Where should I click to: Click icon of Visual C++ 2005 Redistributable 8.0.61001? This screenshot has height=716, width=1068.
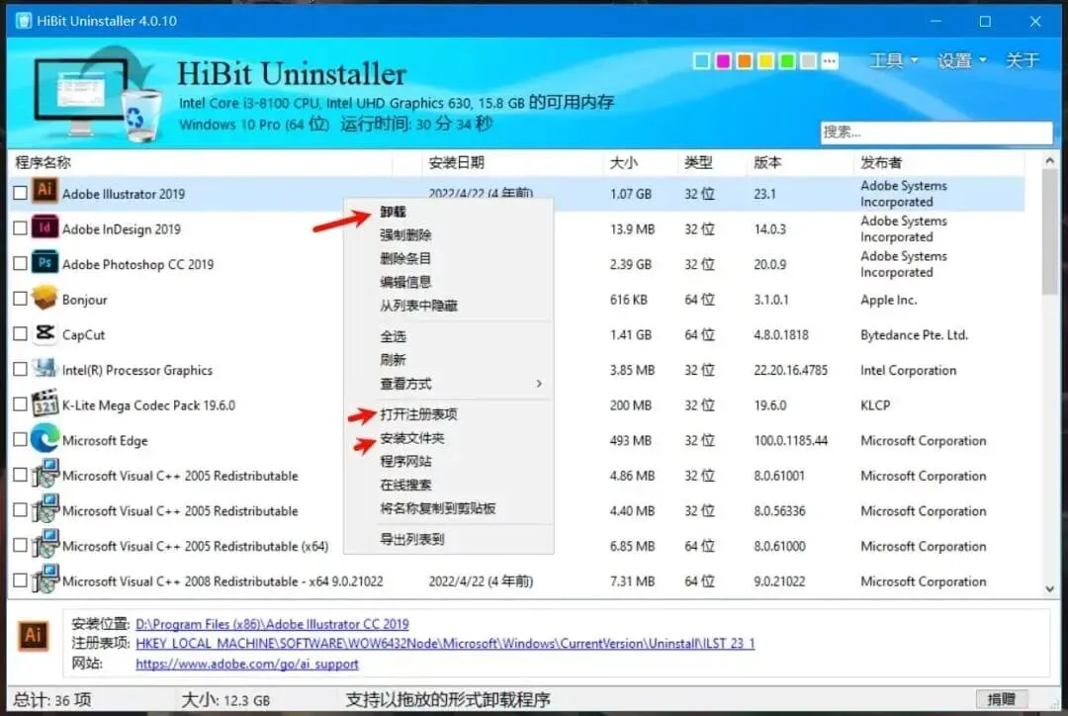44,474
